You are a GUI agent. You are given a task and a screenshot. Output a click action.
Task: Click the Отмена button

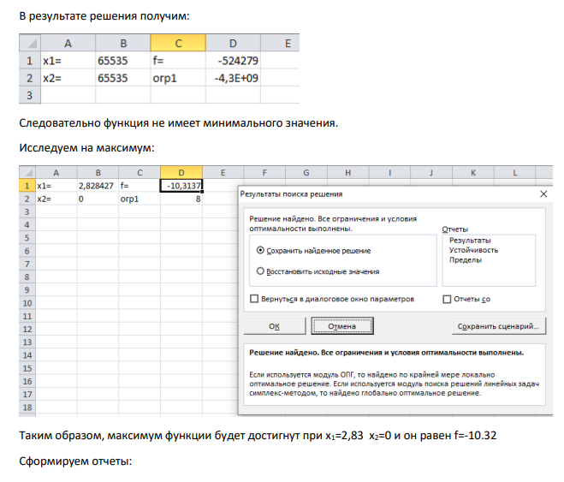(342, 326)
